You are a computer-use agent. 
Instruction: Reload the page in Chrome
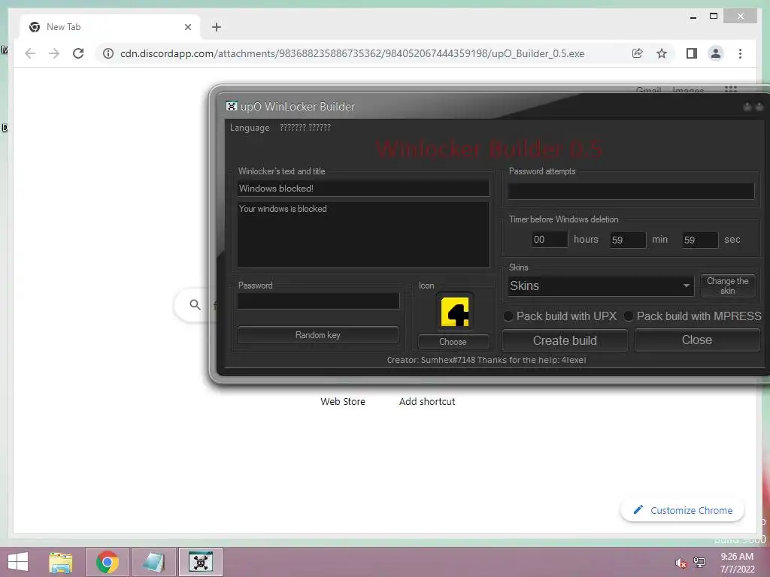tap(78, 53)
